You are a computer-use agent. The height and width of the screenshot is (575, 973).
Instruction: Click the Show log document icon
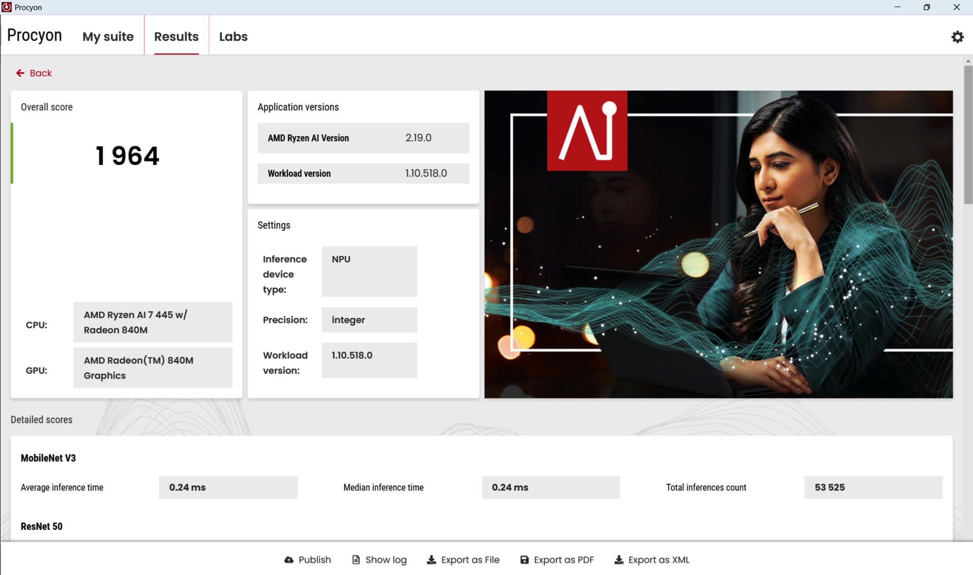click(x=356, y=560)
